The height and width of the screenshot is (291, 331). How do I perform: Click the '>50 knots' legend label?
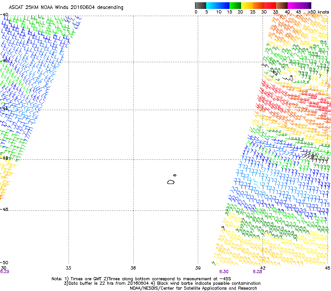318,12
